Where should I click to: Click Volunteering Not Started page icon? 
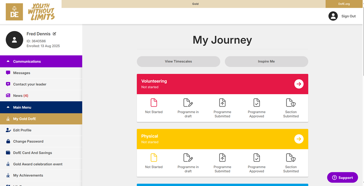coord(154,103)
